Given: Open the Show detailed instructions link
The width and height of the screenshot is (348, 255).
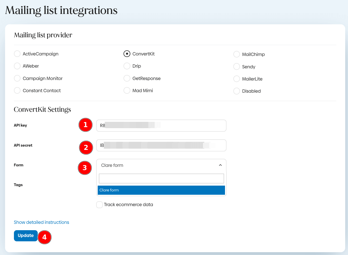Looking at the screenshot, I should click(42, 222).
